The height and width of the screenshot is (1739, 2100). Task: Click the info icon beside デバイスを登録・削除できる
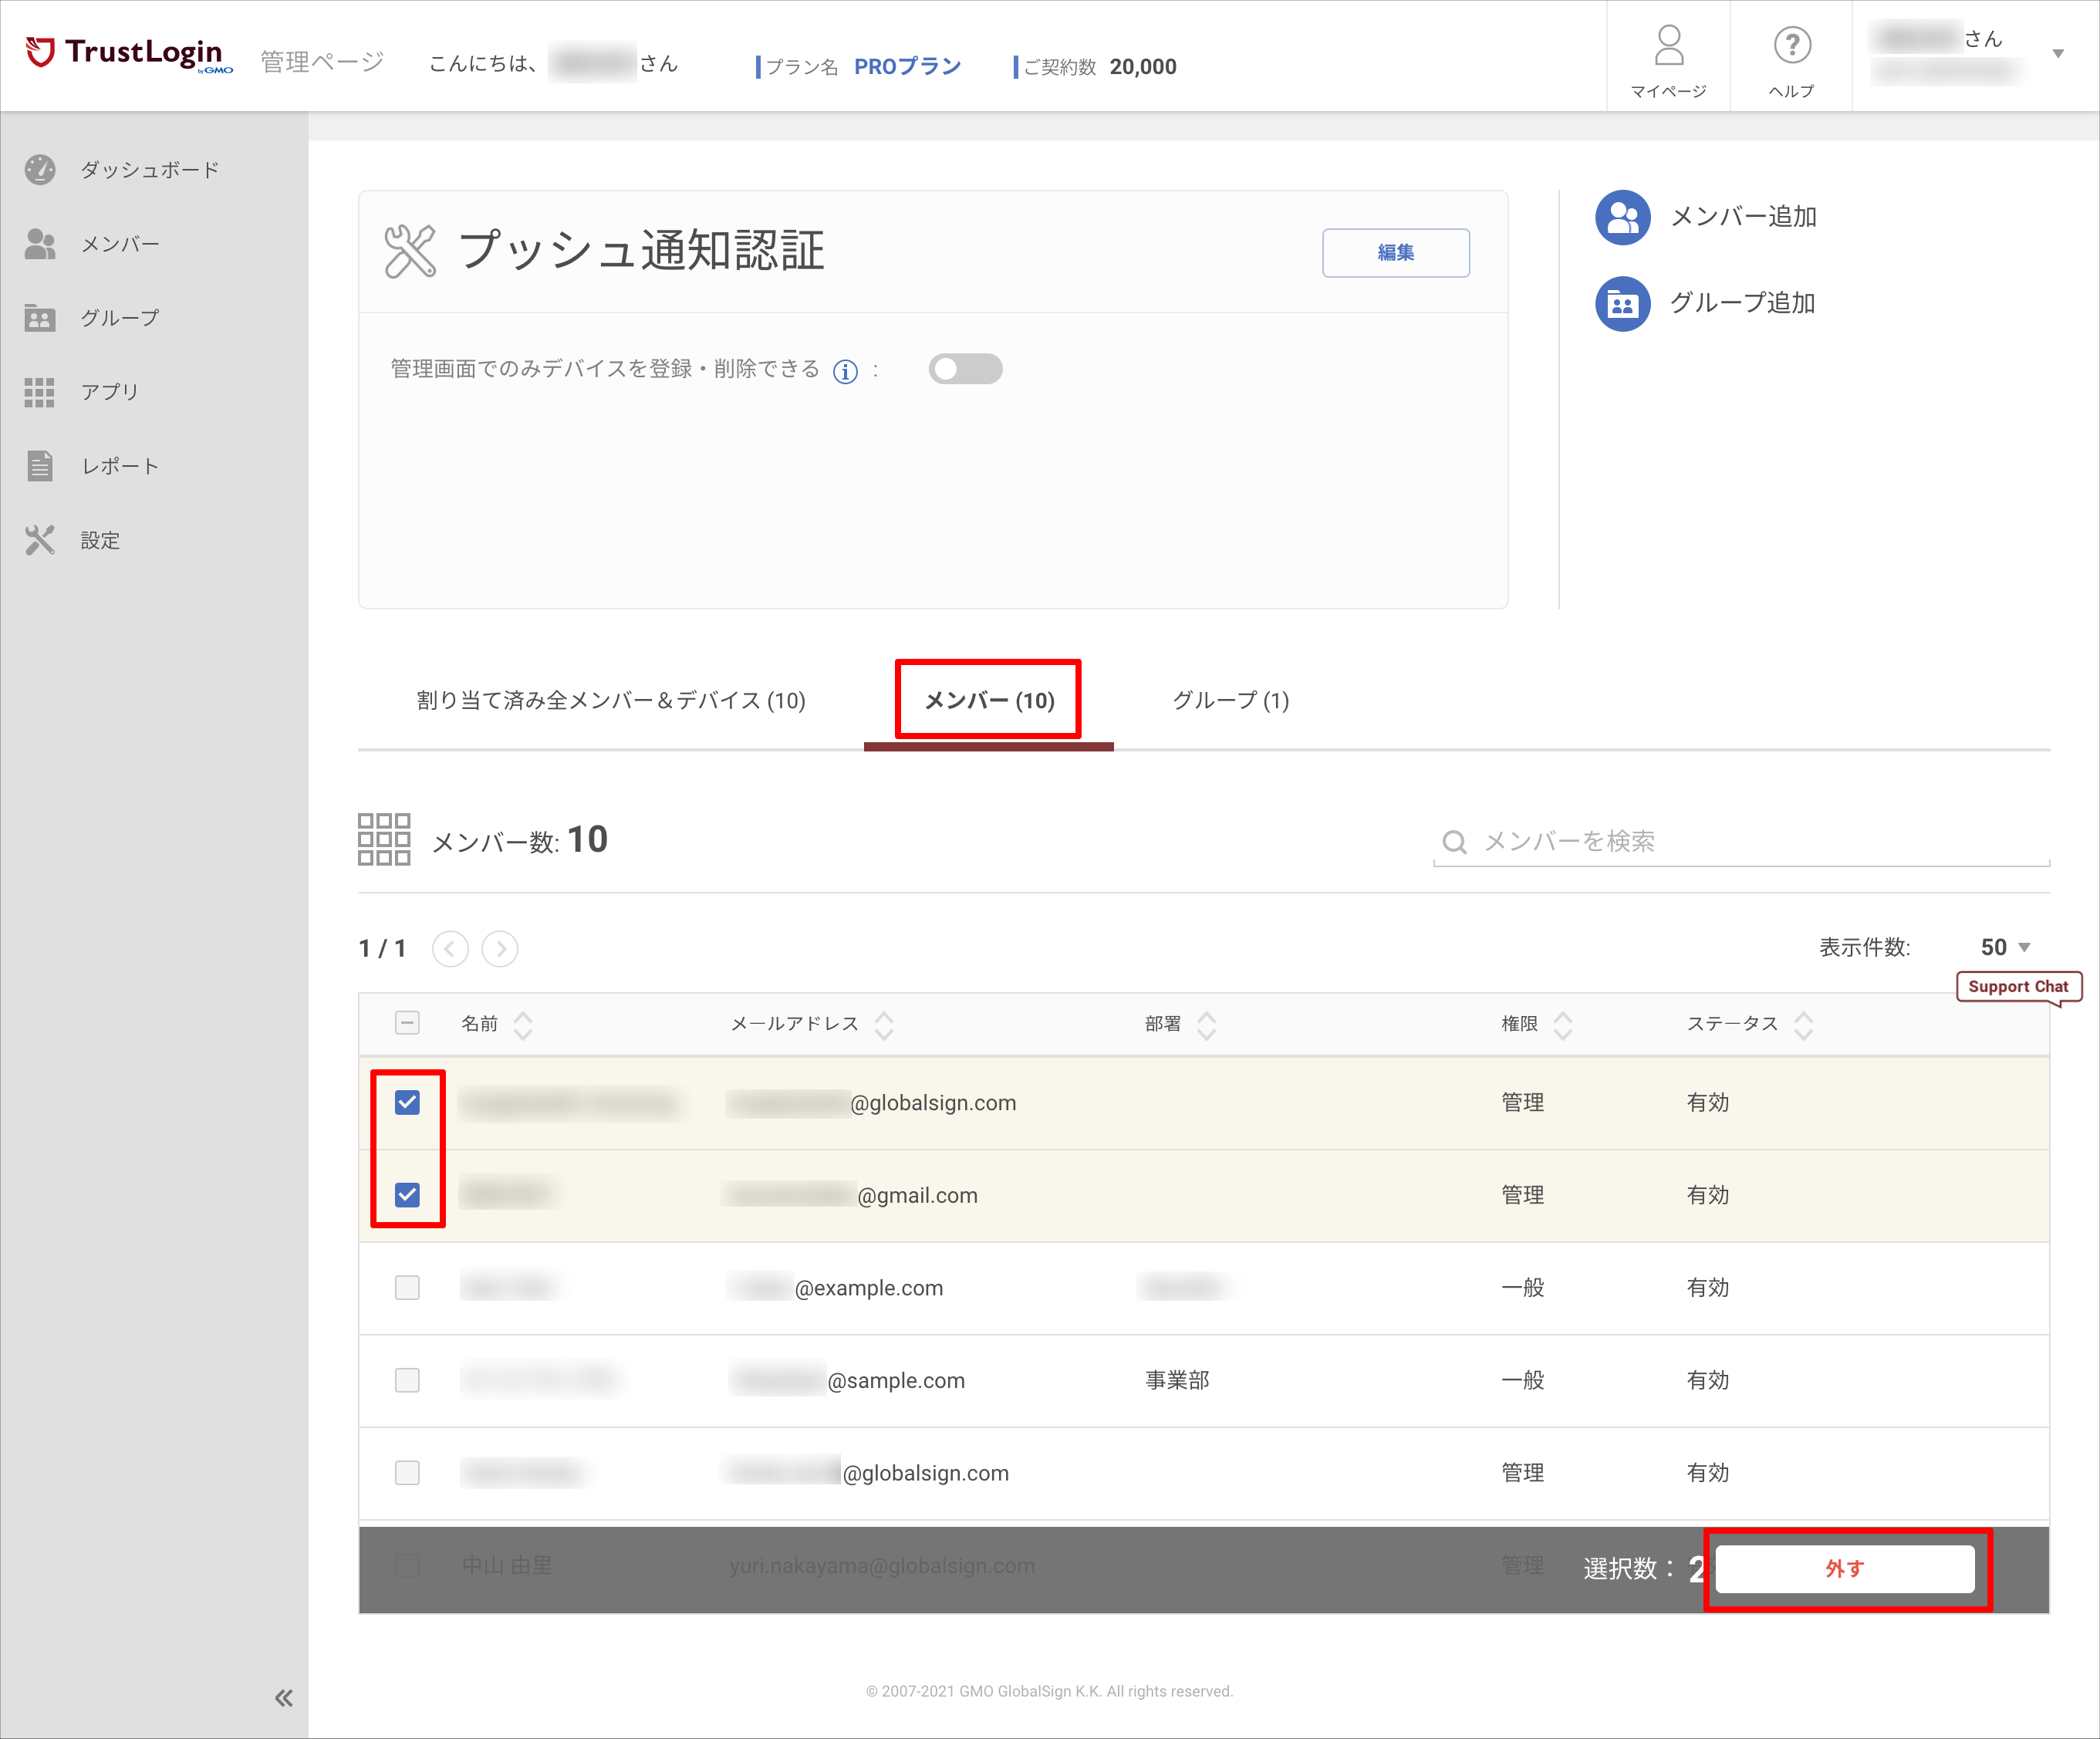pos(845,371)
